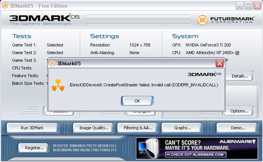Open the Graphs window
This screenshot has width=263, height=162.
coord(182,128)
